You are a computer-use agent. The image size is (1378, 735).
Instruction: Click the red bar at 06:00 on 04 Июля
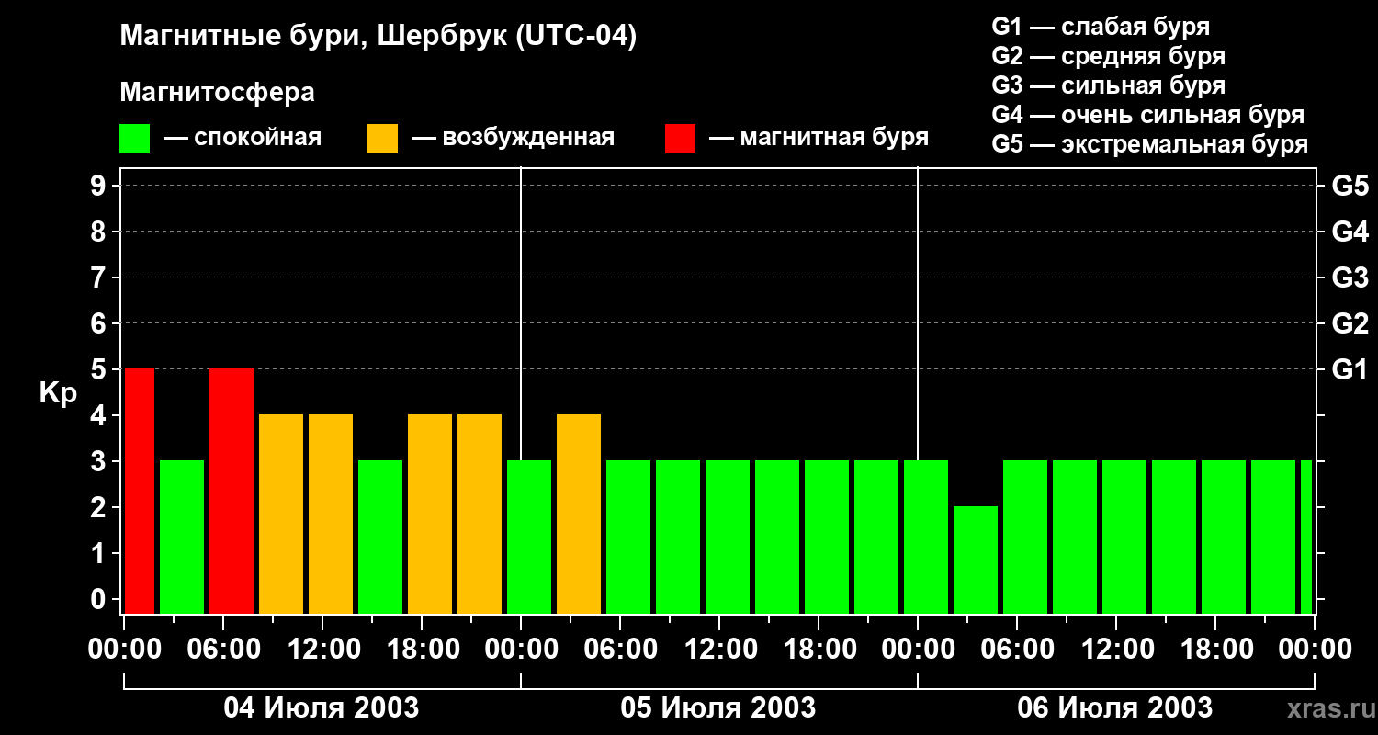pos(232,491)
